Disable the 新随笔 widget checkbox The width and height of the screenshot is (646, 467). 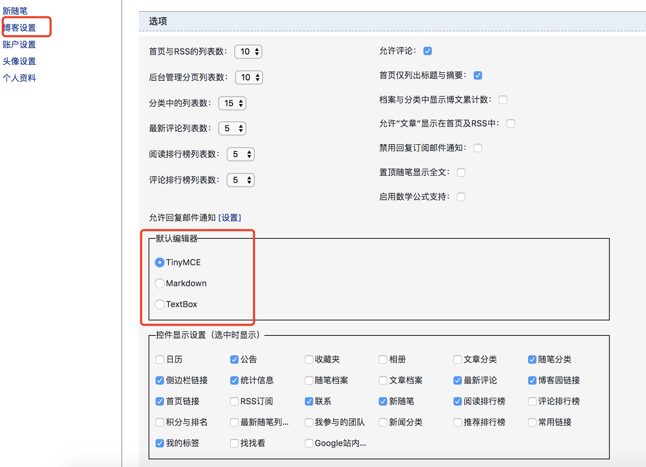coord(383,401)
